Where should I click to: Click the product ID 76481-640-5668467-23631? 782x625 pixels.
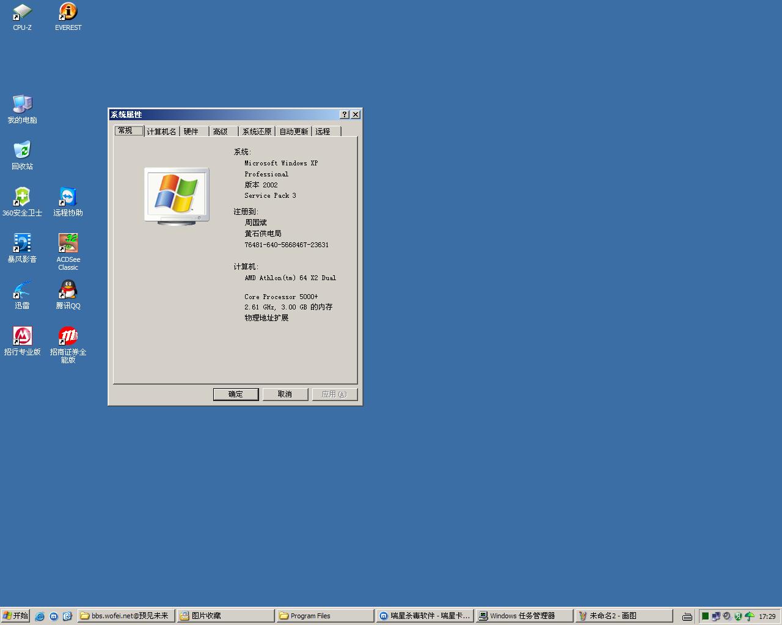click(287, 245)
